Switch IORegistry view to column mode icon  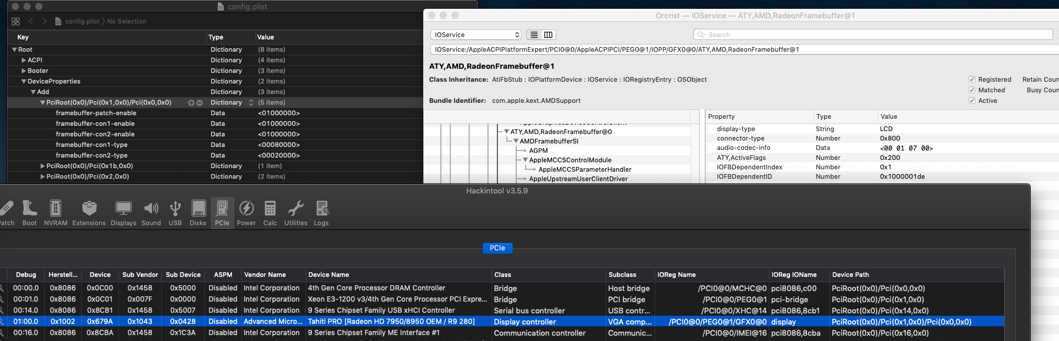click(548, 35)
